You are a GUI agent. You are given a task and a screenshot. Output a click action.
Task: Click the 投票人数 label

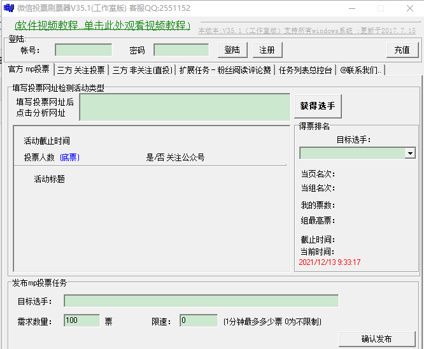click(x=39, y=157)
